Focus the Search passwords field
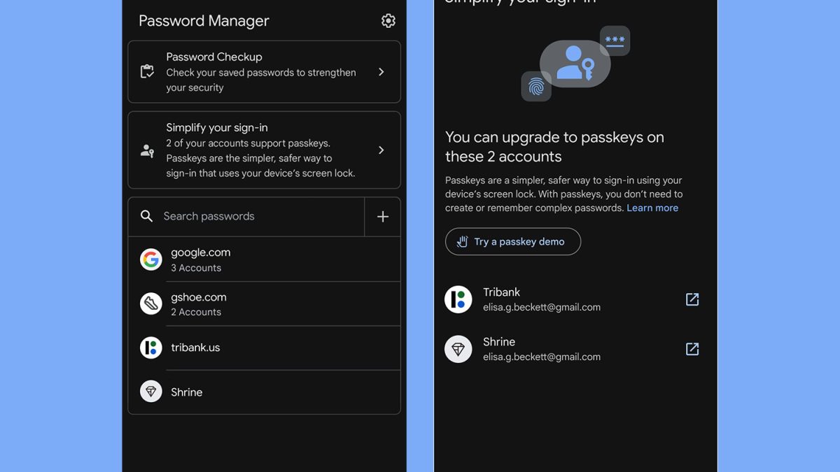 click(x=245, y=217)
